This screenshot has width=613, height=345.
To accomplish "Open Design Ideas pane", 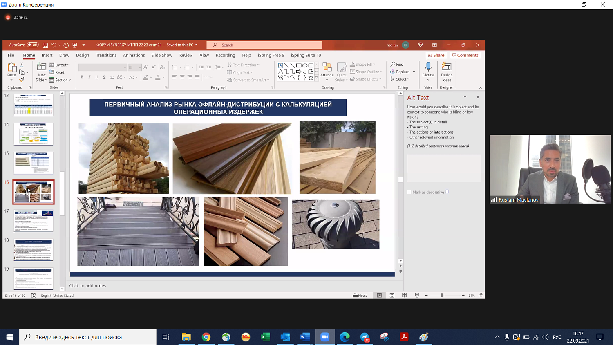I will pos(447,72).
